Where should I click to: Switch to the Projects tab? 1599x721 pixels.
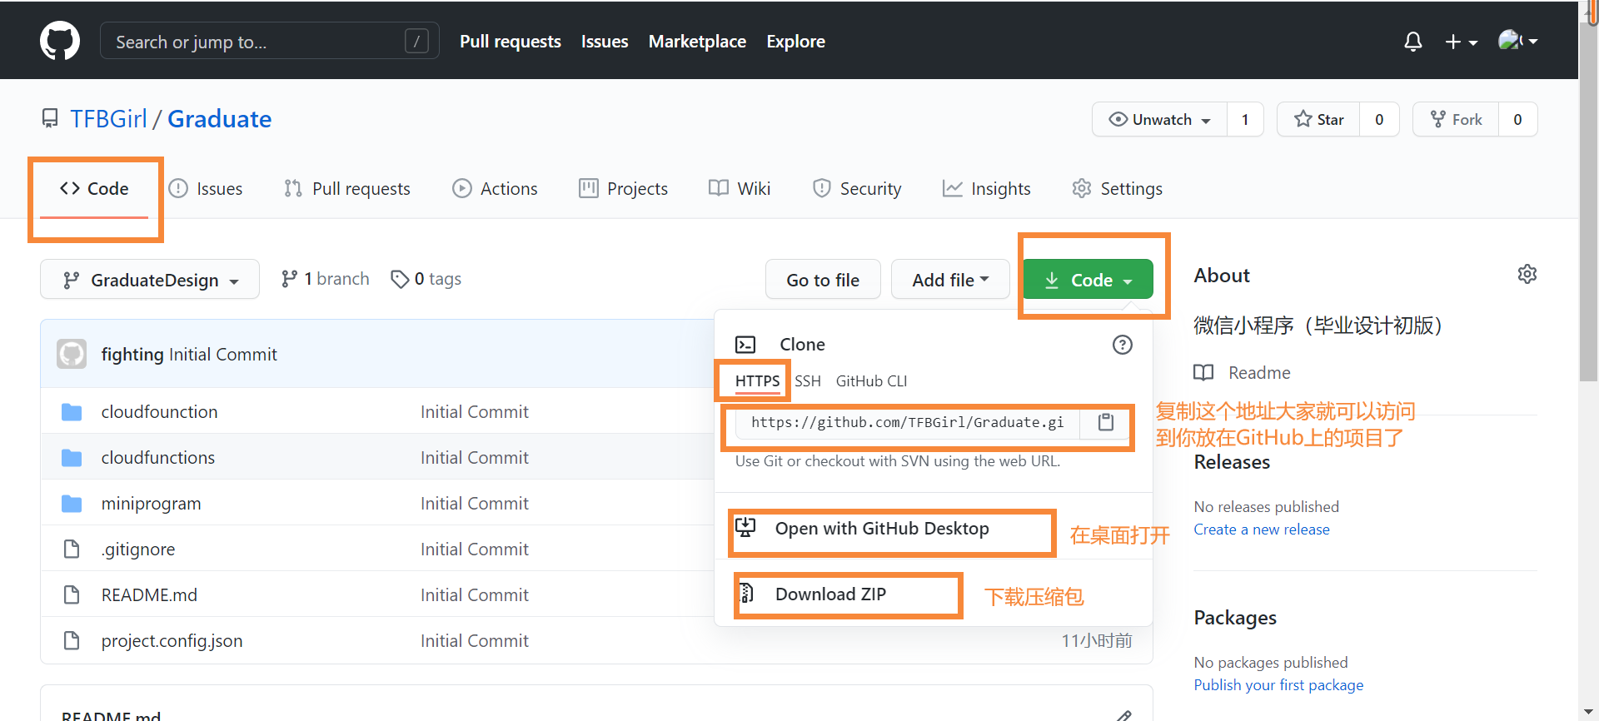[623, 189]
